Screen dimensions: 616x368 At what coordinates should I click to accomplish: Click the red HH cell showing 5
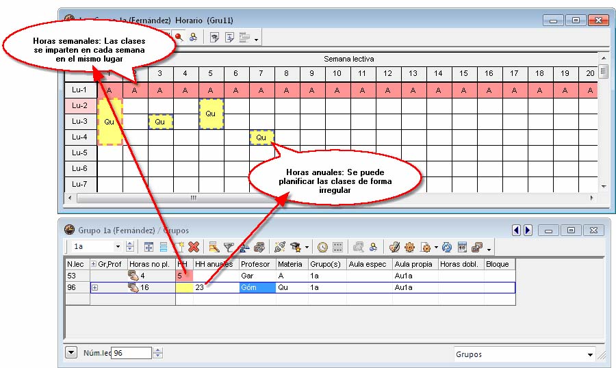pos(184,276)
